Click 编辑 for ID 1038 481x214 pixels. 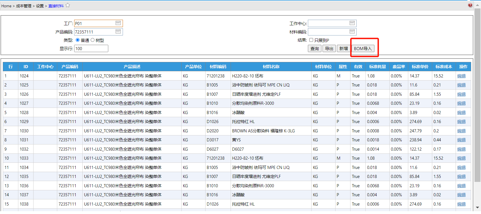coord(461,204)
